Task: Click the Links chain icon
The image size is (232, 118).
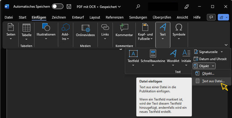Action: coord(105,27)
